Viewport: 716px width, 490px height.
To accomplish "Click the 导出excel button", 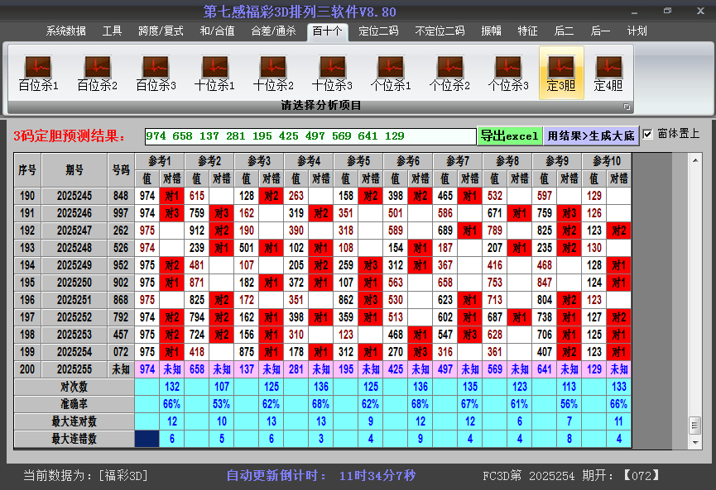I will (510, 136).
